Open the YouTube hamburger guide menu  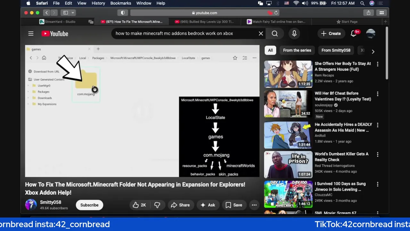point(31,33)
